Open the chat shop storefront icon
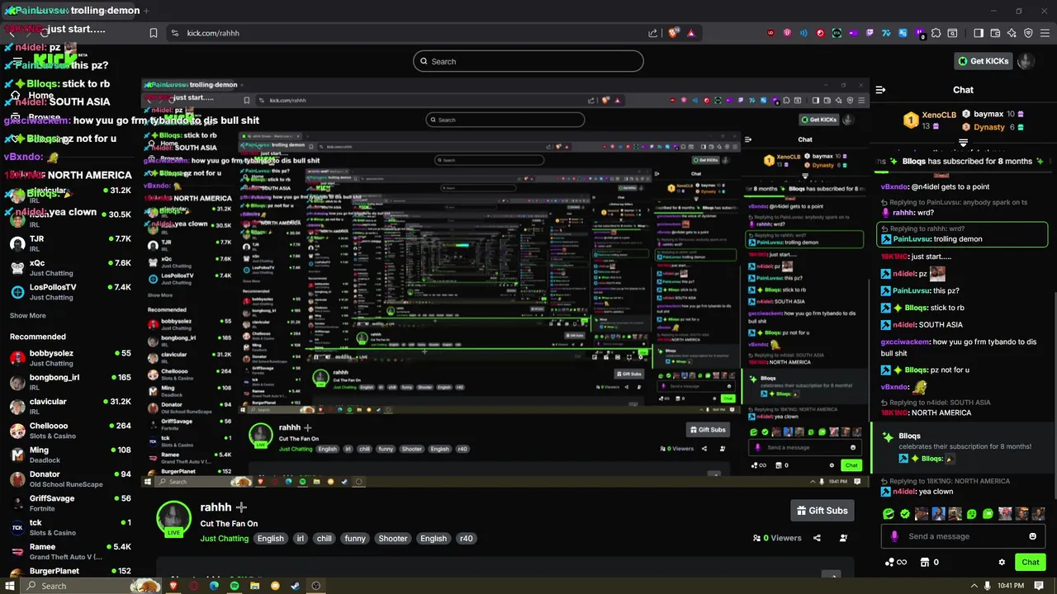Image resolution: width=1057 pixels, height=594 pixels. pyautogui.click(x=925, y=562)
